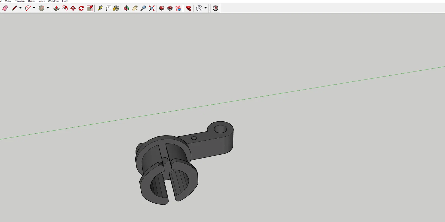Screen dimensions: 445x222
Task: Open the Tools menu
Action: 41,1
